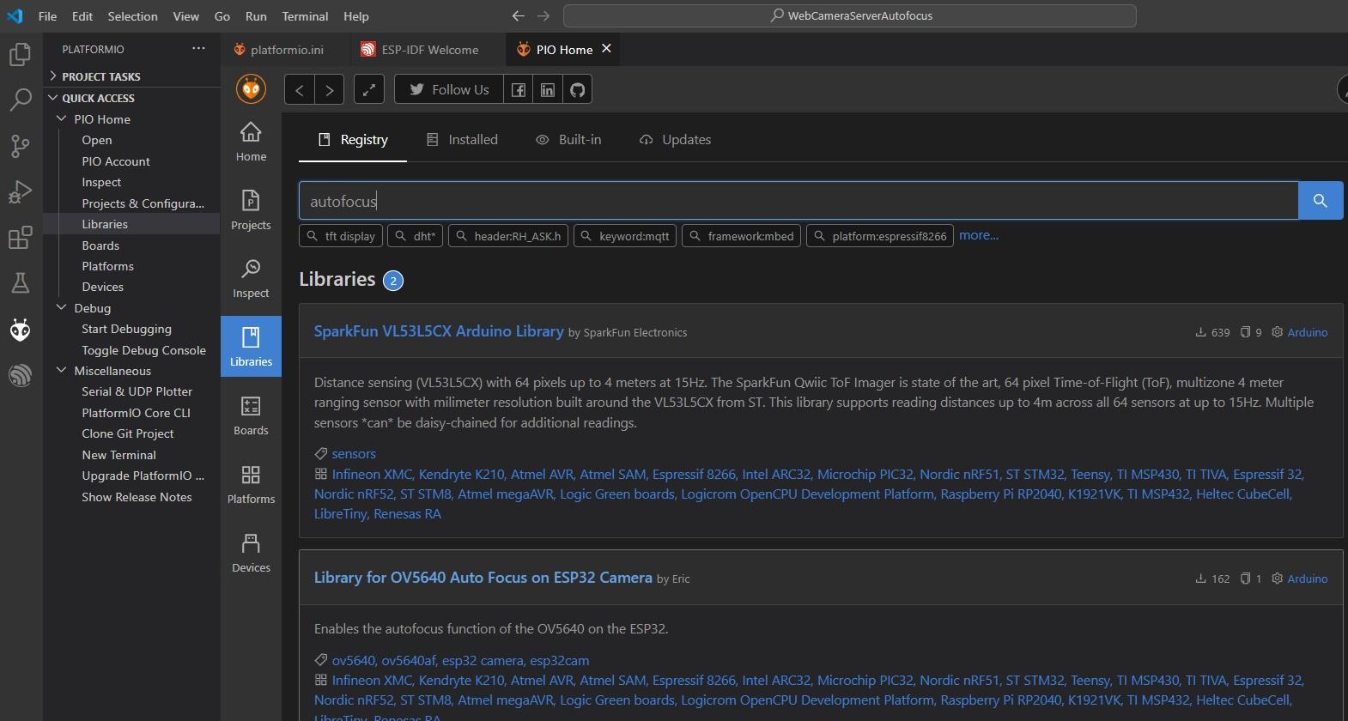Click Arduino framework link on SparkFun card
Screen dimensions: 1348x721
[x=1308, y=332]
